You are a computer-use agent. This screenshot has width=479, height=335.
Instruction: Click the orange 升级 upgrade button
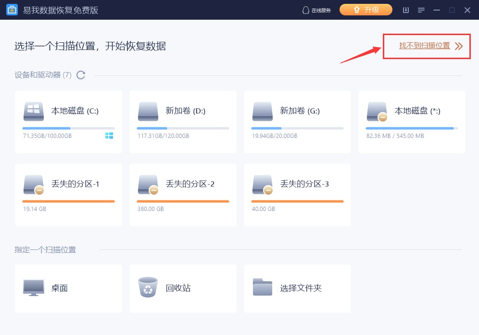366,10
